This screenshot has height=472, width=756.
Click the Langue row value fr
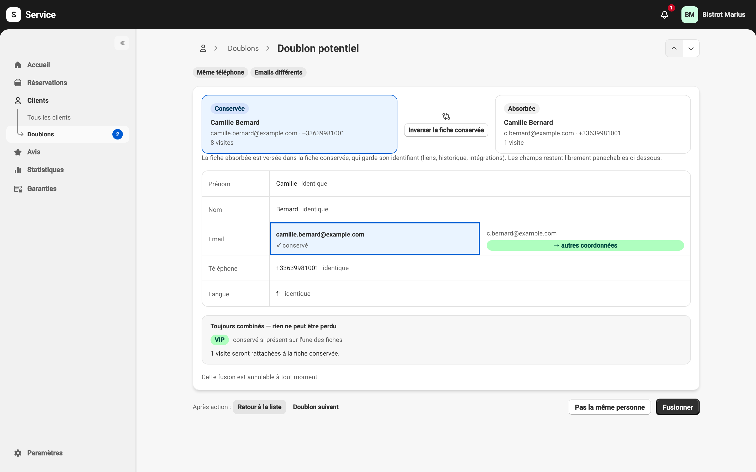(x=278, y=294)
